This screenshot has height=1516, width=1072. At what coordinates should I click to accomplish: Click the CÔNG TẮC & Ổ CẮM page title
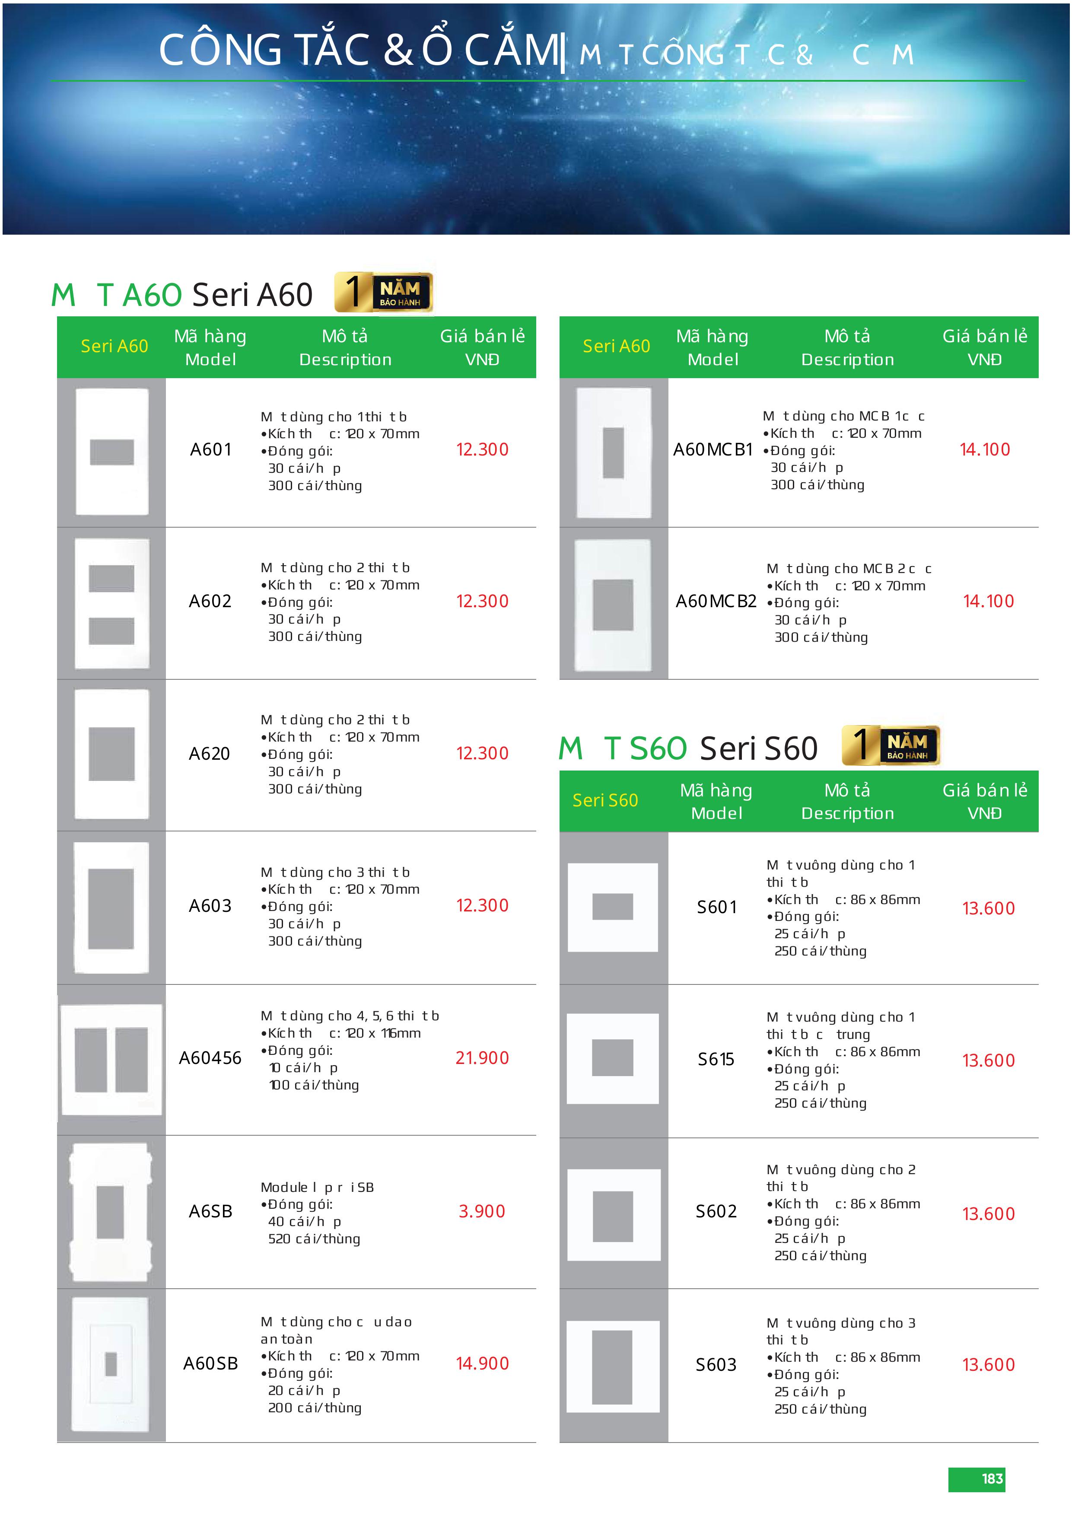point(360,50)
